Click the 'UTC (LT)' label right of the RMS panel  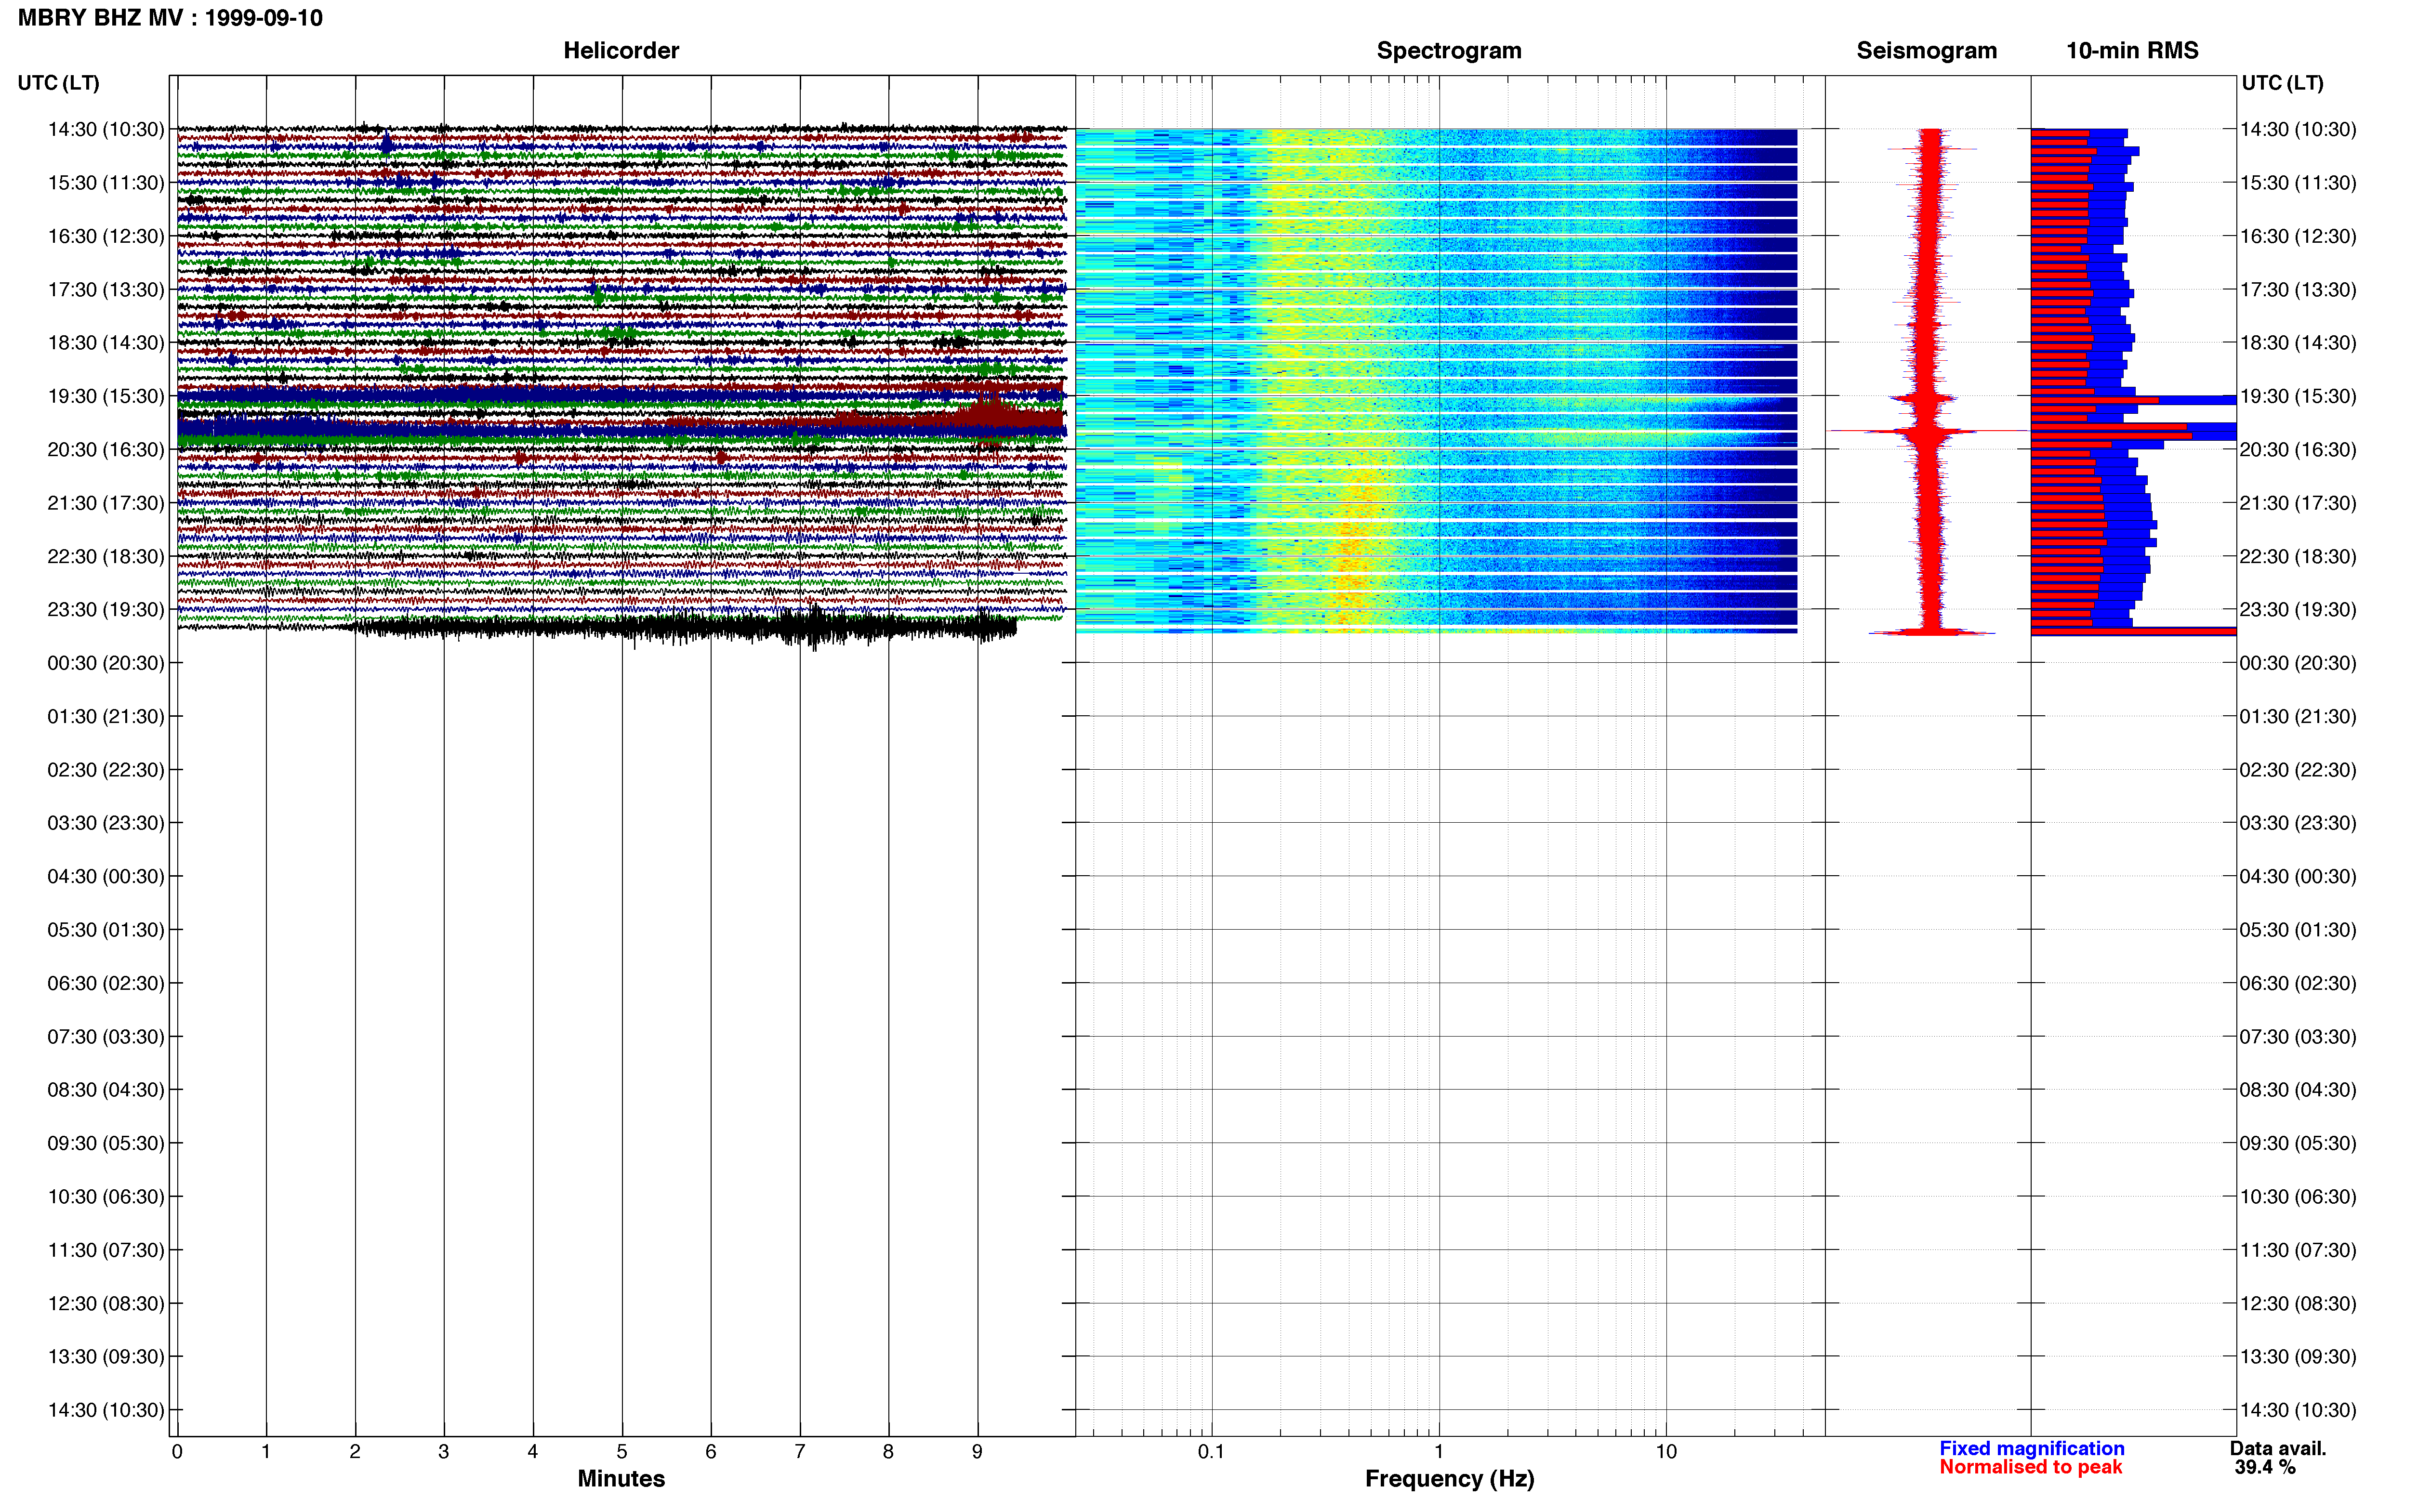(2282, 83)
